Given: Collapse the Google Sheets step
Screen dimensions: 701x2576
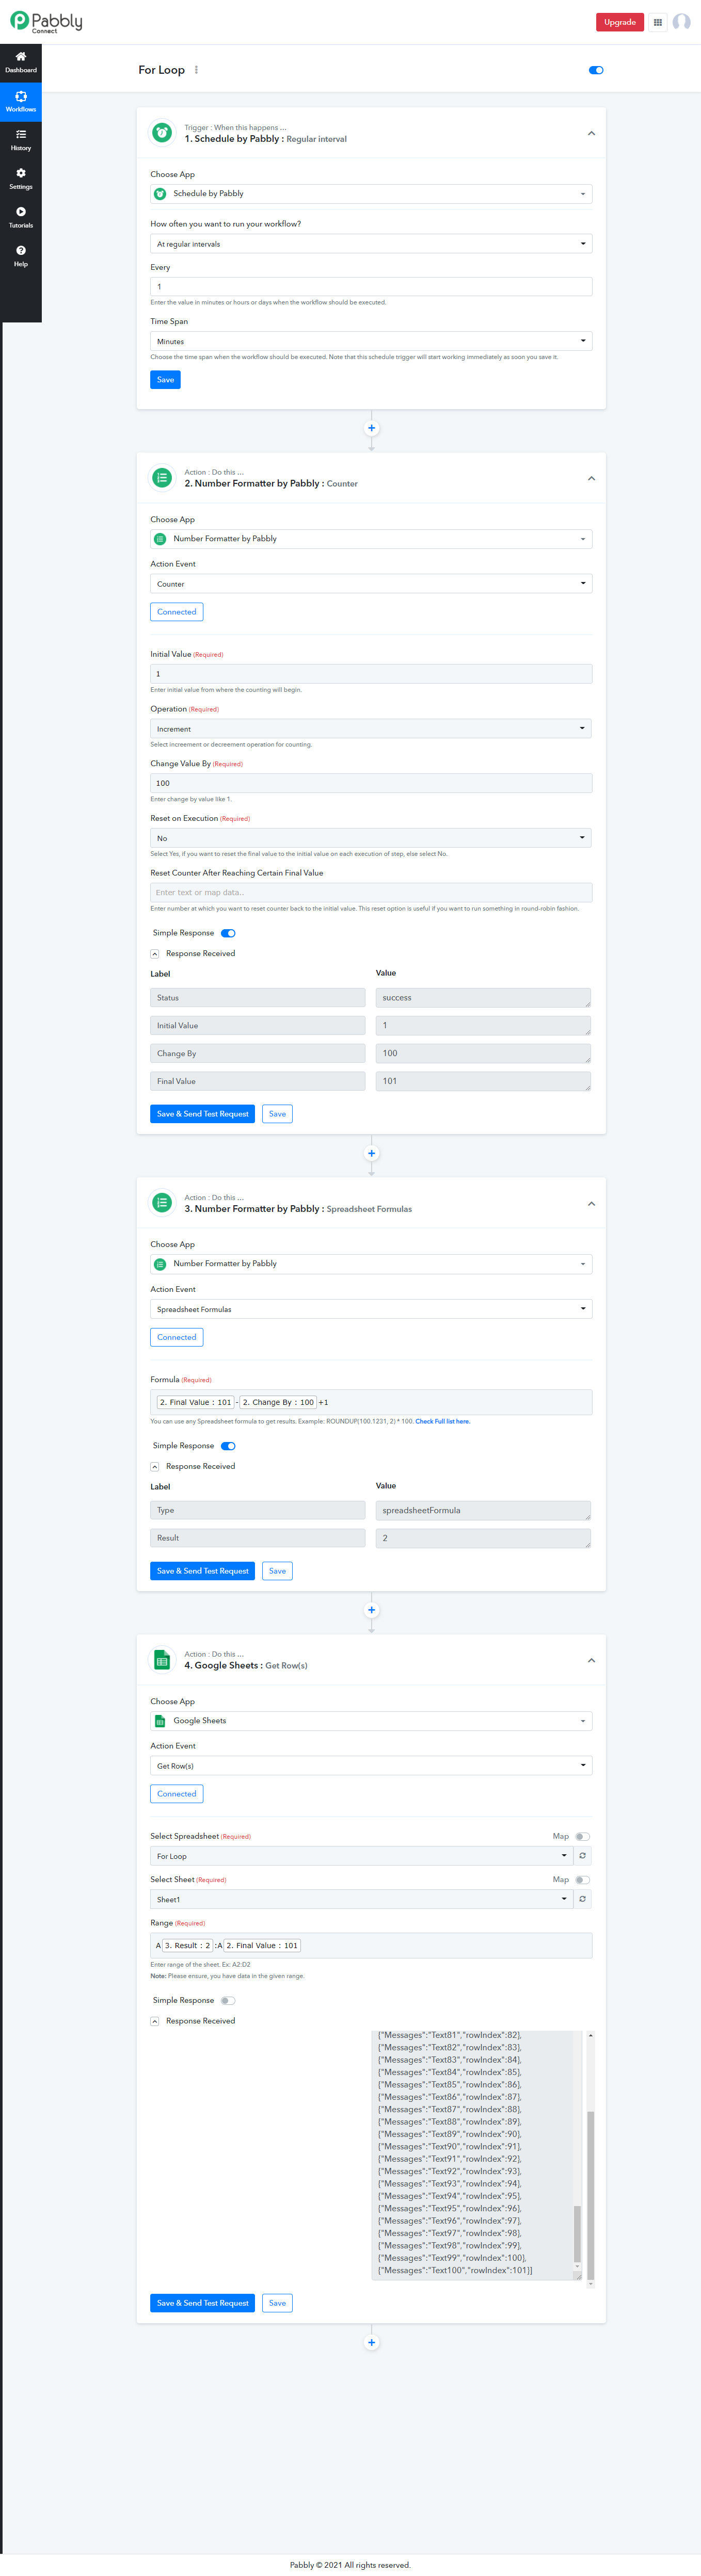Looking at the screenshot, I should coord(591,1660).
